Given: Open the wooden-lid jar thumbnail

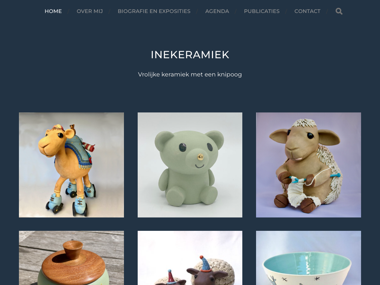Looking at the screenshot, I should (71, 258).
